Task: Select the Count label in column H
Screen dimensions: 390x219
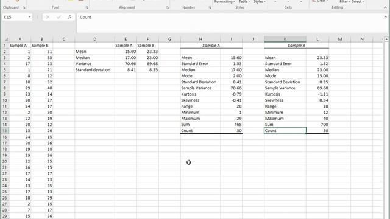Action: point(200,131)
